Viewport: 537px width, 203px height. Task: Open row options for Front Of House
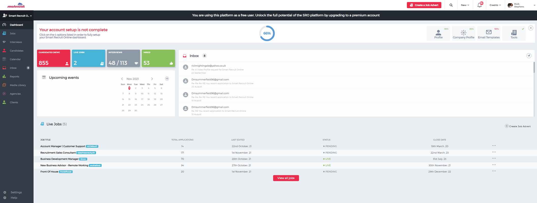coord(494,171)
